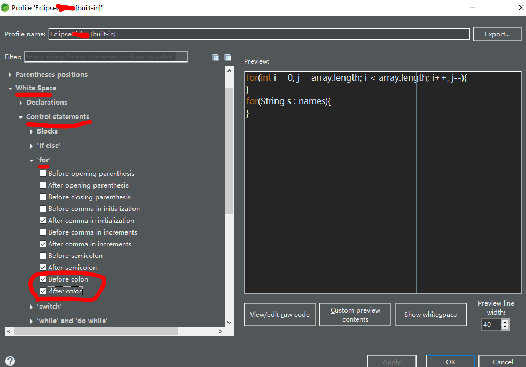Enable Before comma in initialization
Viewport: 526px width, 367px height.
[43, 209]
